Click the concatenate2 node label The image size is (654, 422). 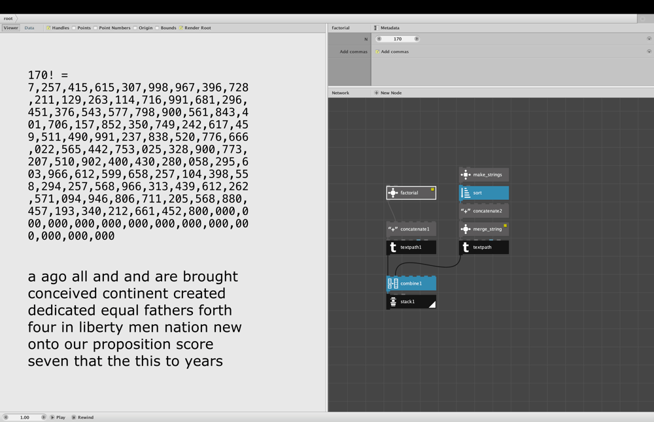pyautogui.click(x=488, y=211)
